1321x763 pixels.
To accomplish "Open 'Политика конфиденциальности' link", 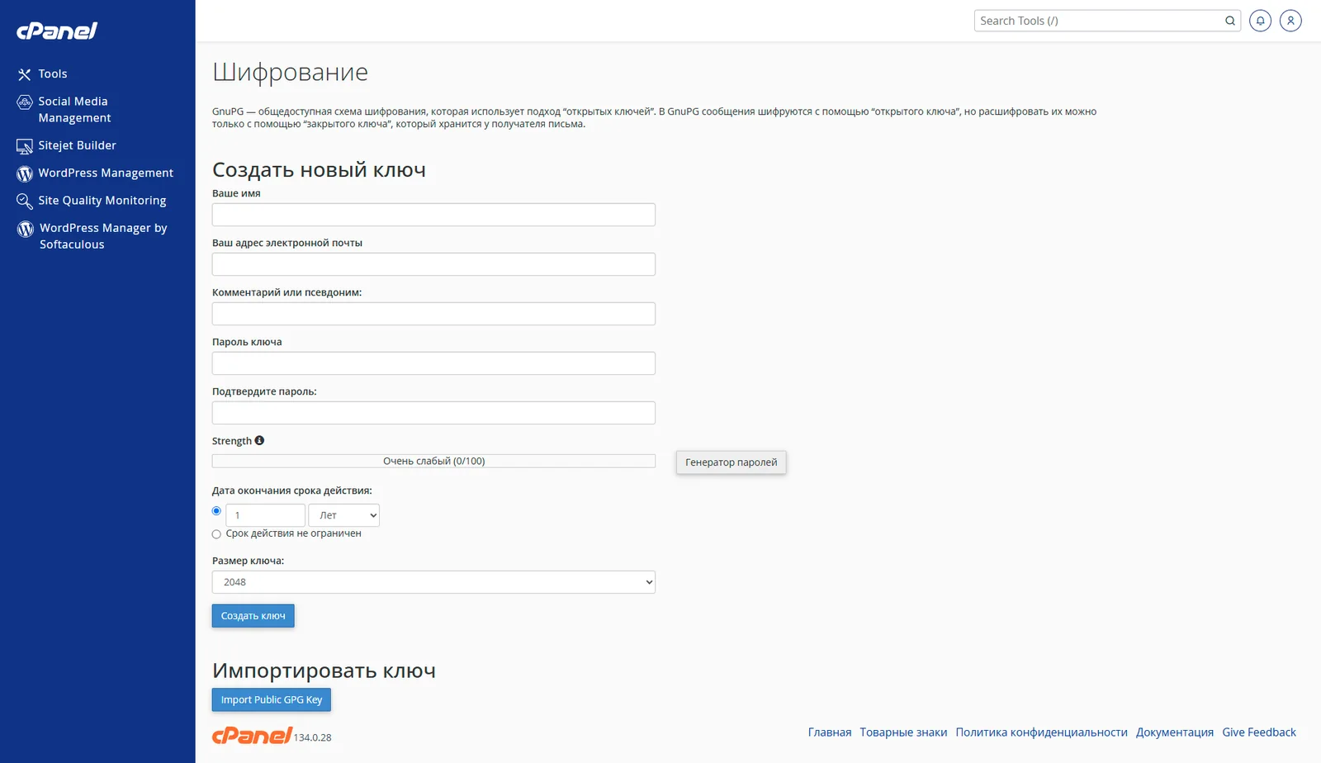I will tap(1041, 732).
